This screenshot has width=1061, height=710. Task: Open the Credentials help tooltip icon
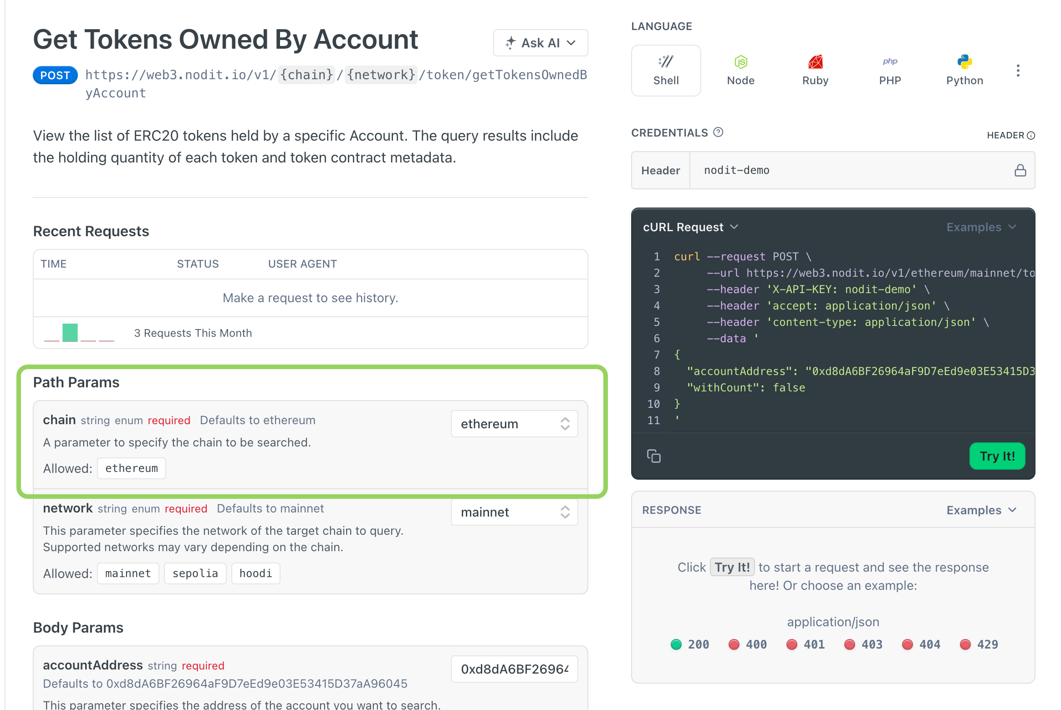click(x=718, y=132)
